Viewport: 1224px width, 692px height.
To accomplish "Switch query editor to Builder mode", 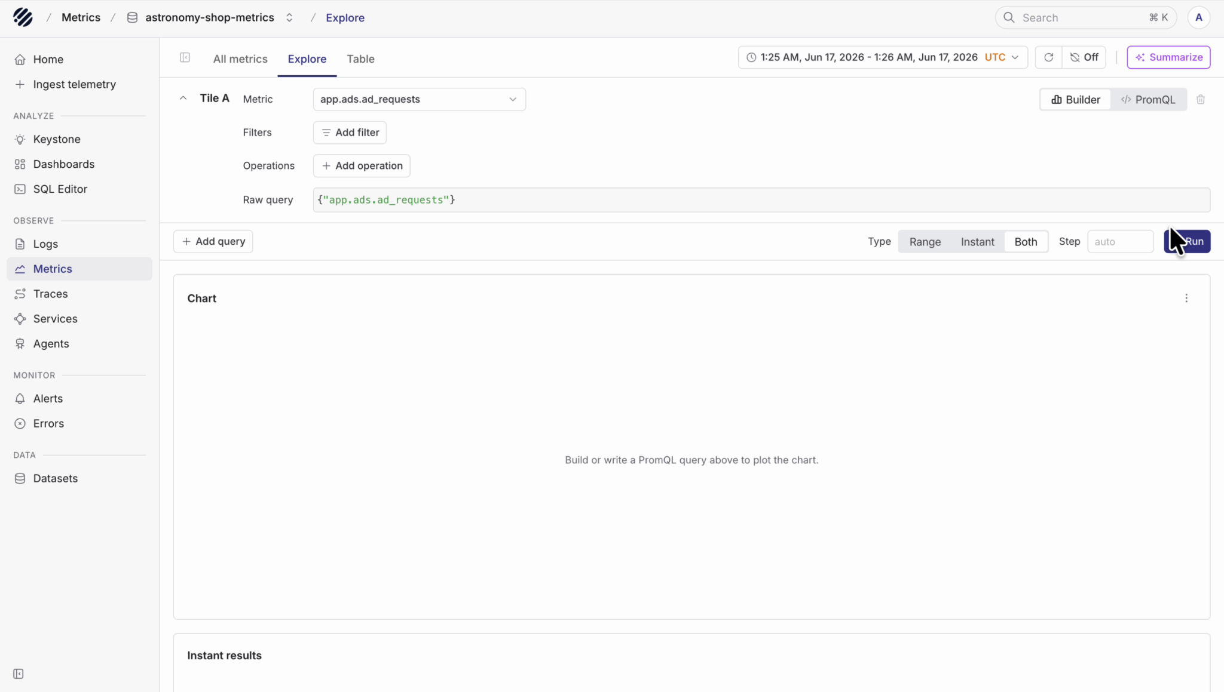I will pos(1076,100).
